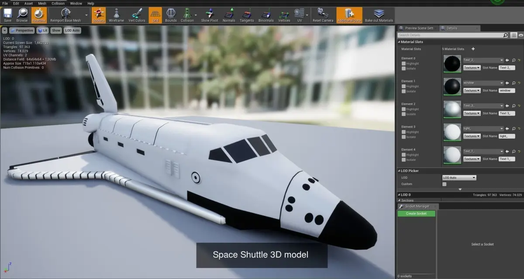
Task: Open the Asset menu
Action: pos(28,3)
